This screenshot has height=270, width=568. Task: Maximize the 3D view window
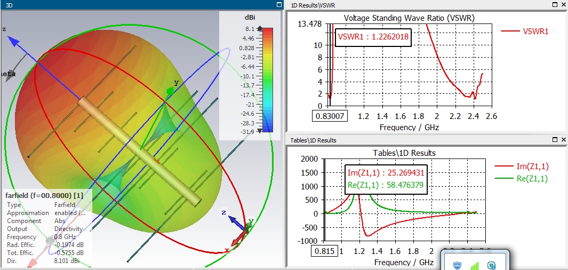pos(278,5)
